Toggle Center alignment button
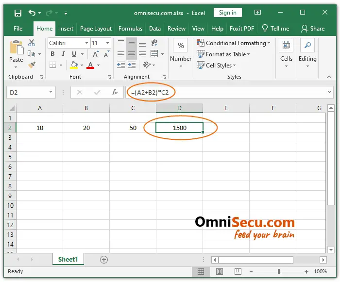The image size is (340, 282). [132, 54]
